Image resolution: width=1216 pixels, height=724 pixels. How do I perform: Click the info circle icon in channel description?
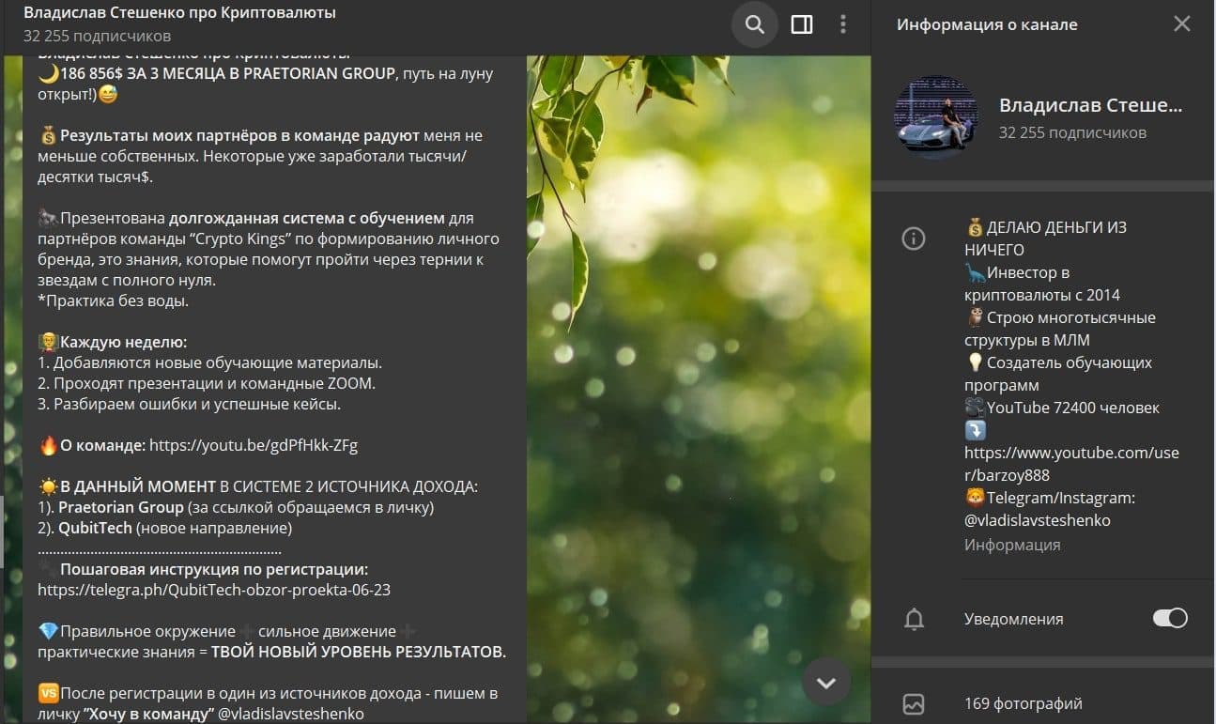point(914,239)
